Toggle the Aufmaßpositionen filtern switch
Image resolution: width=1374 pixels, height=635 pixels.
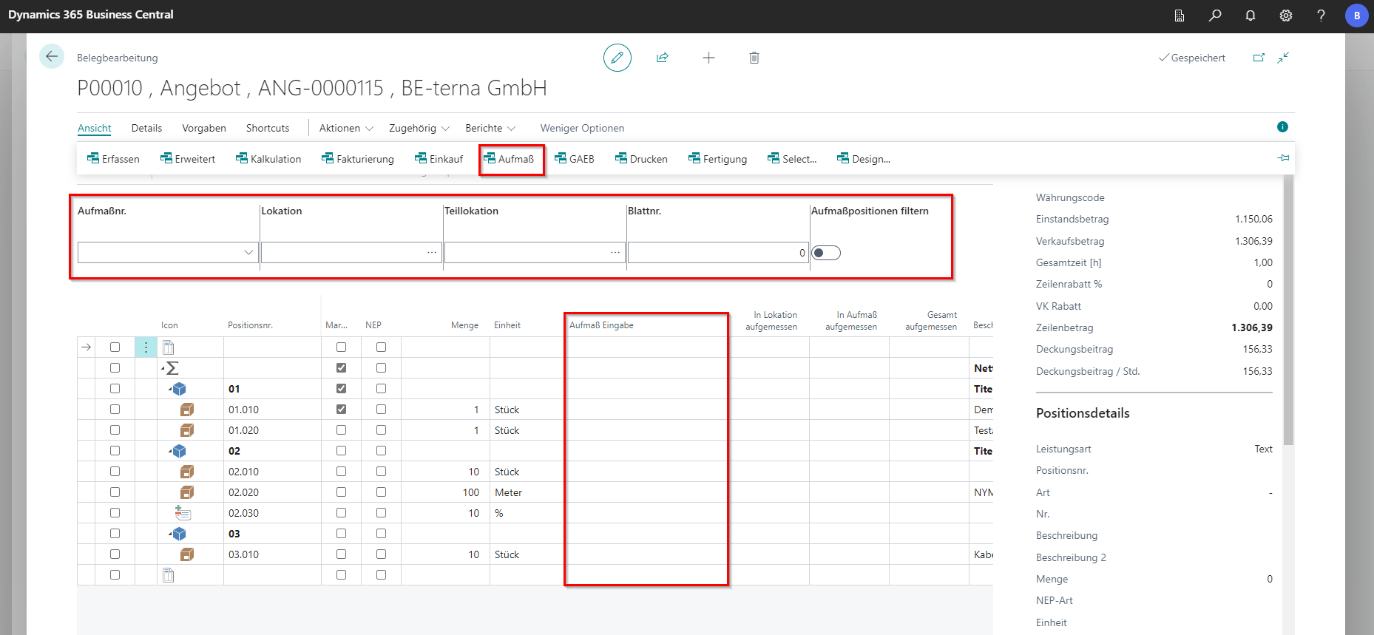point(826,253)
